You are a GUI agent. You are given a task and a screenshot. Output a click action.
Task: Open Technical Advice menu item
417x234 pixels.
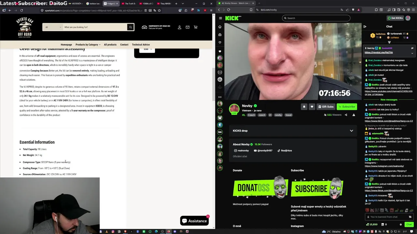141,45
